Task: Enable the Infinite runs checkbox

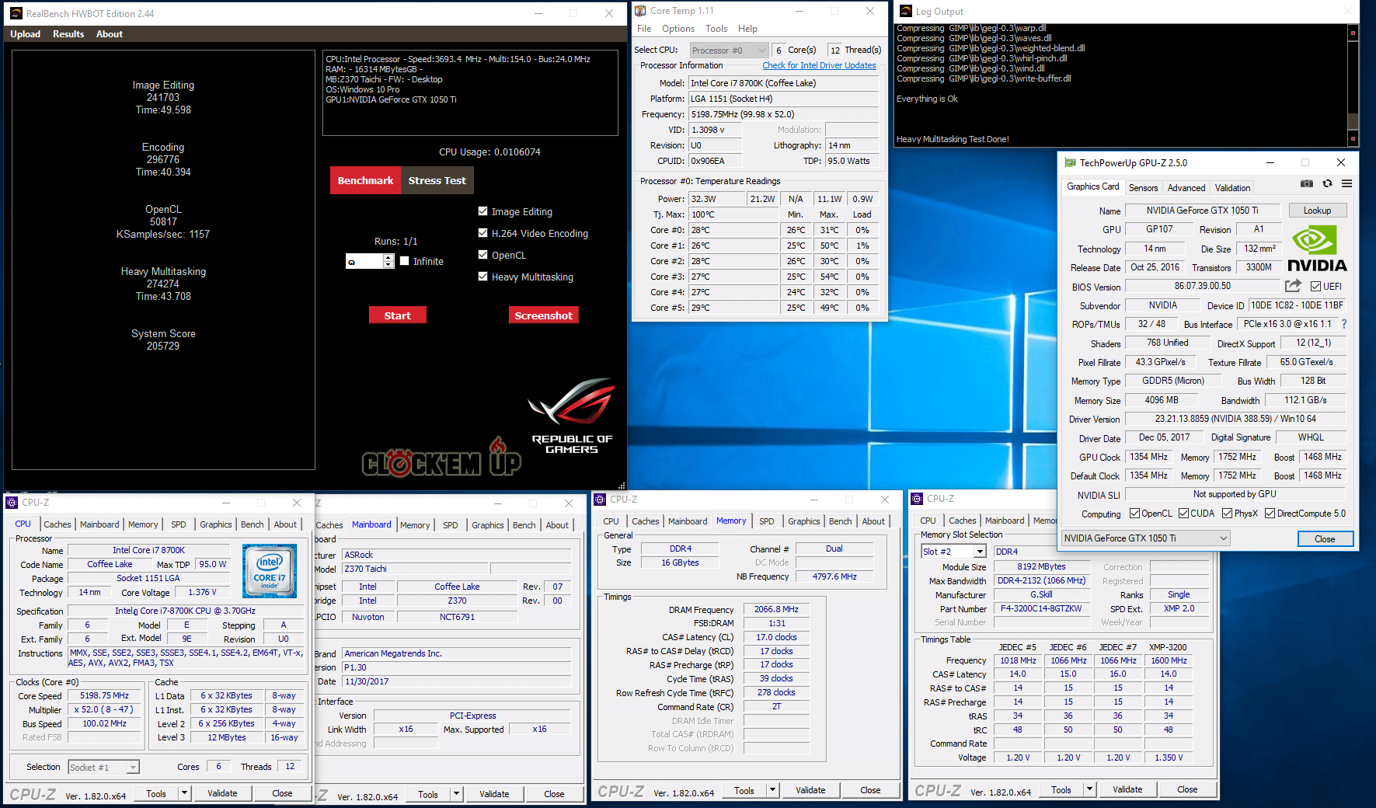Action: click(x=405, y=261)
